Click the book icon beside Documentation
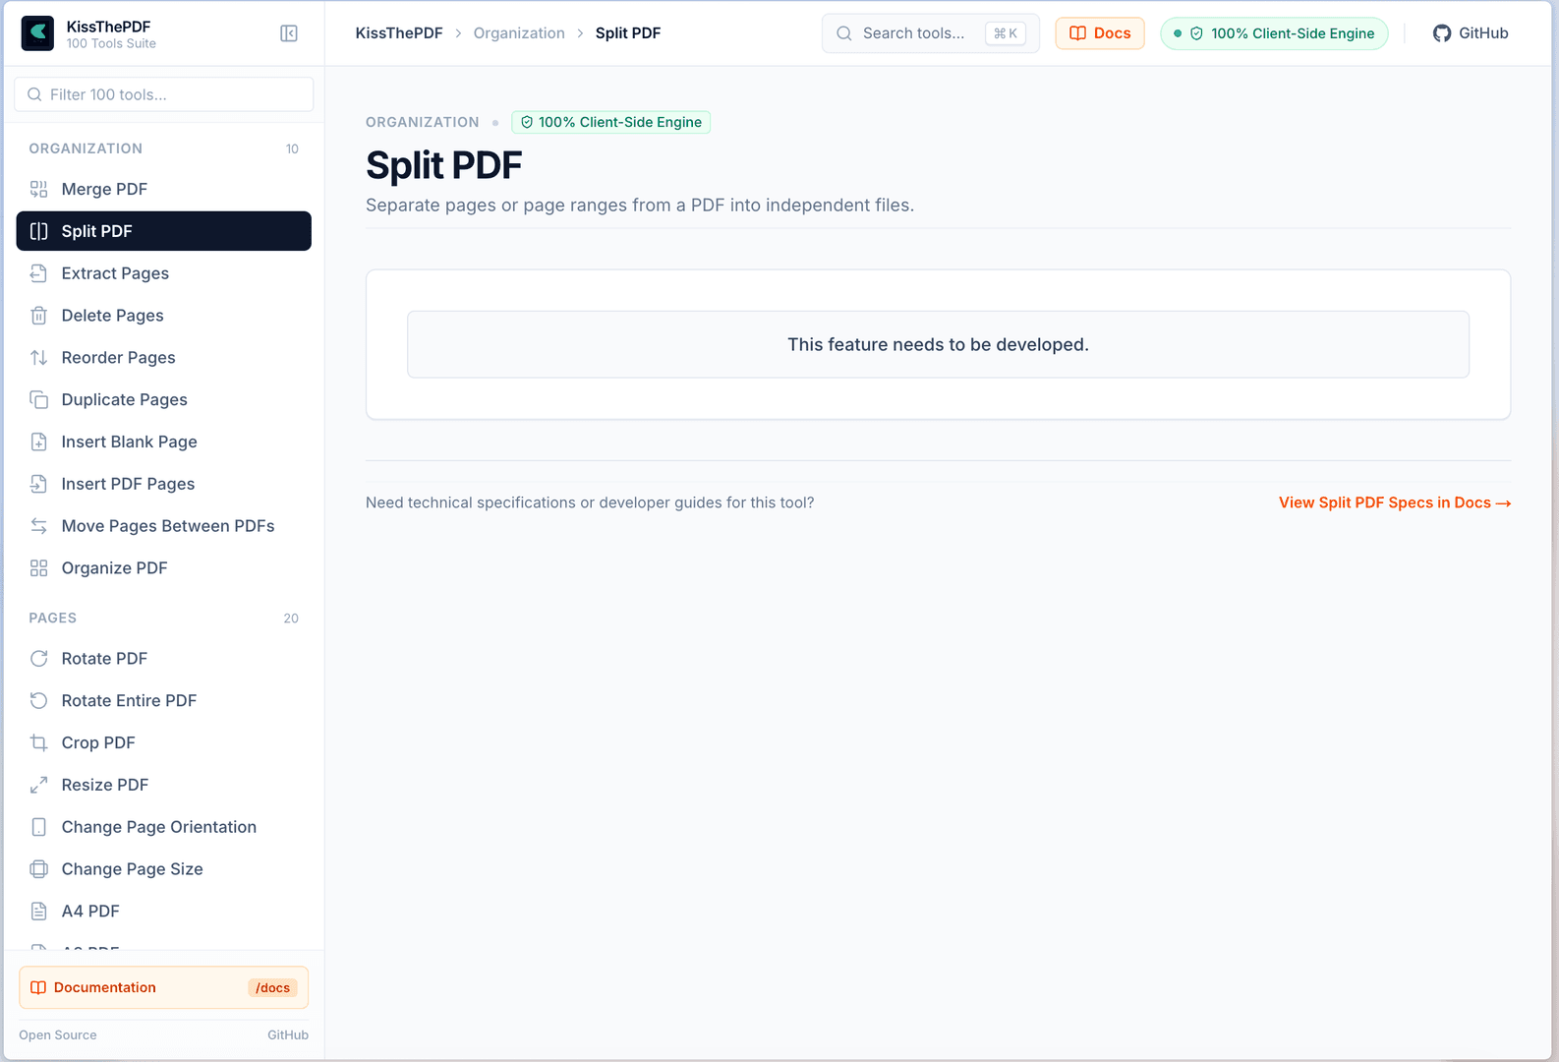The height and width of the screenshot is (1062, 1559). 38,988
